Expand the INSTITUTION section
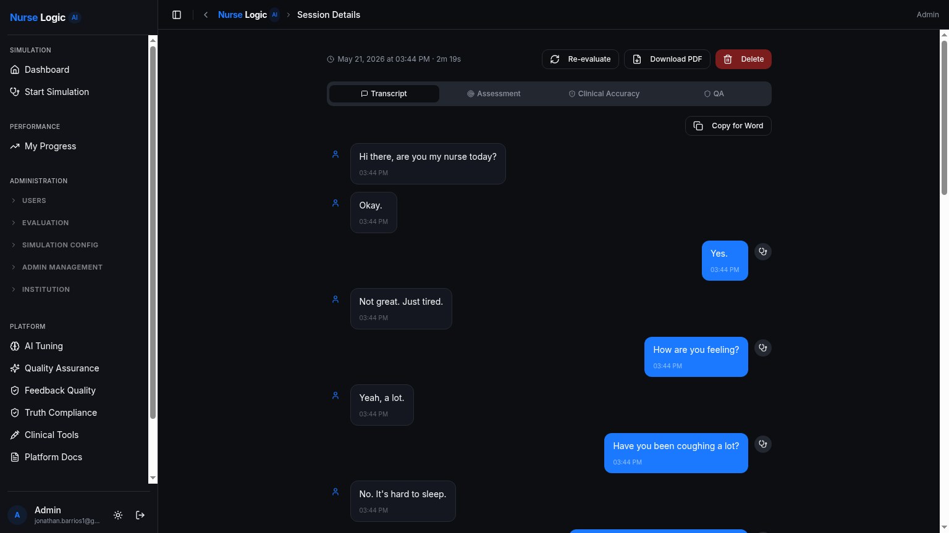The image size is (949, 533). click(74, 289)
